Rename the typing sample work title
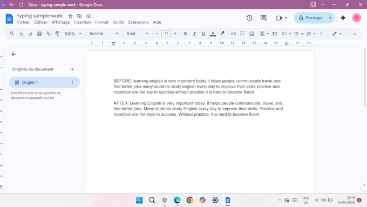 (x=40, y=16)
